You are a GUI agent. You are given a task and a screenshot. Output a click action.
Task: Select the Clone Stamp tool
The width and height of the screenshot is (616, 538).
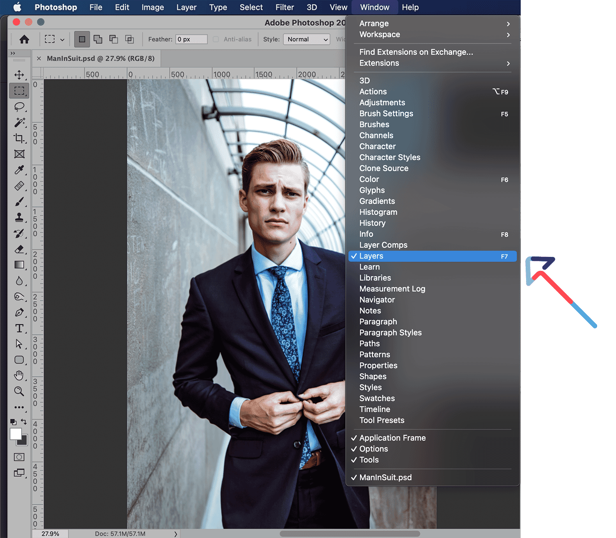[19, 217]
